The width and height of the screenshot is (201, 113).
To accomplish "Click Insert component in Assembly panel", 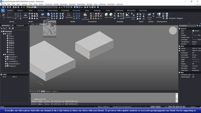I will point(106,15).
